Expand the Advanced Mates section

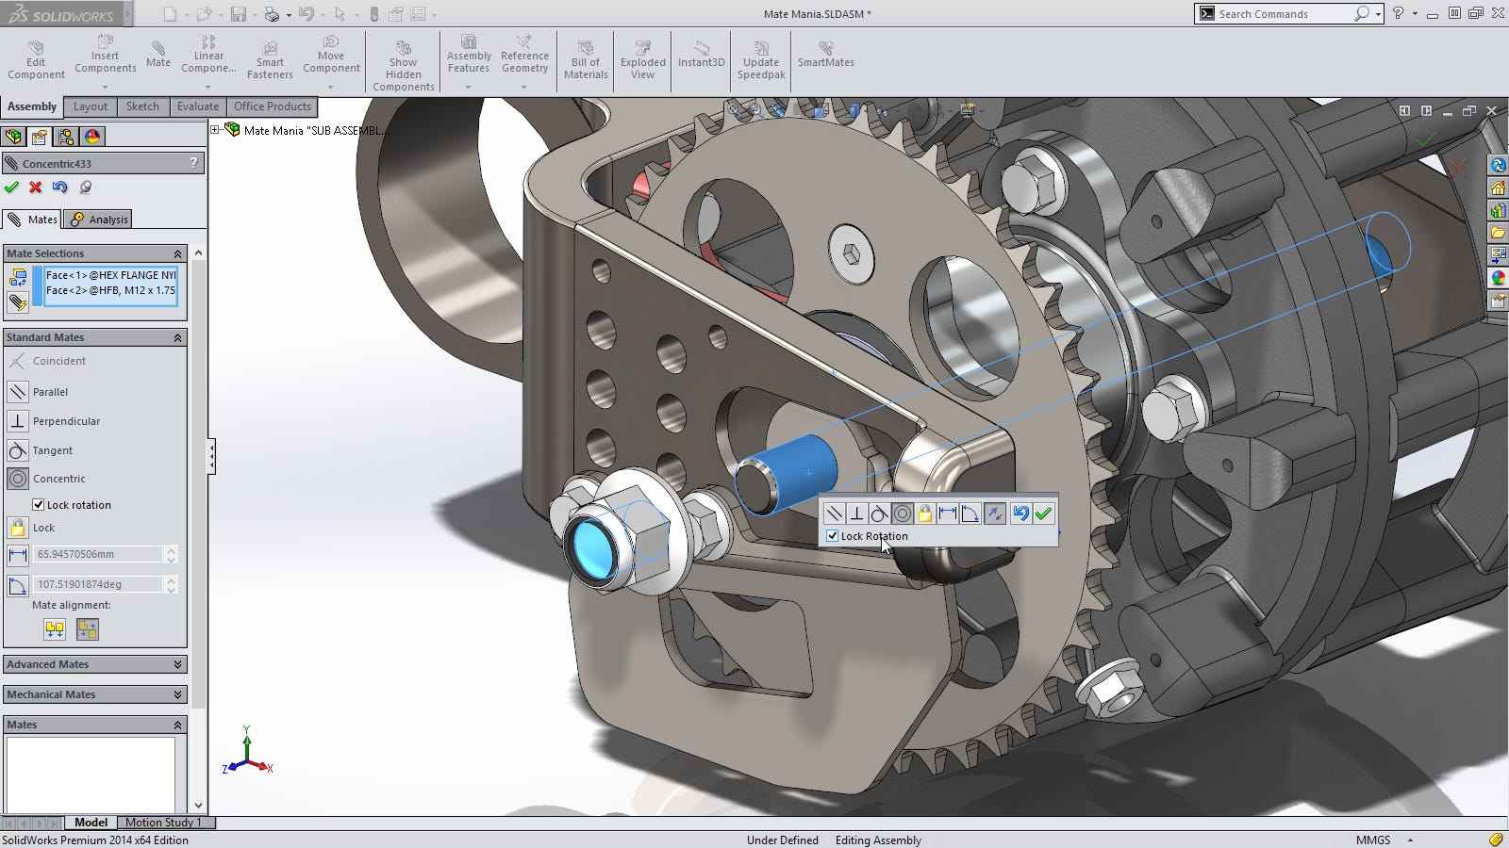click(177, 664)
